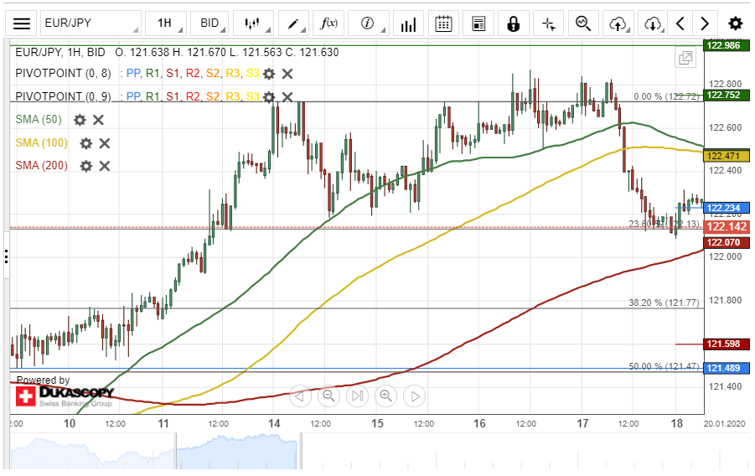The image size is (755, 476).
Task: Open chart settings gear at top right
Action: coord(735,23)
